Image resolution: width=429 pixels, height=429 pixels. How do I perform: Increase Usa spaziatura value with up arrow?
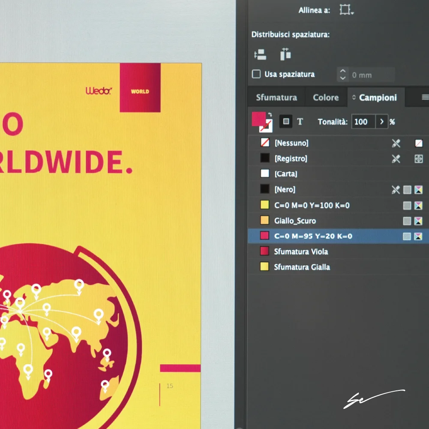tap(342, 71)
